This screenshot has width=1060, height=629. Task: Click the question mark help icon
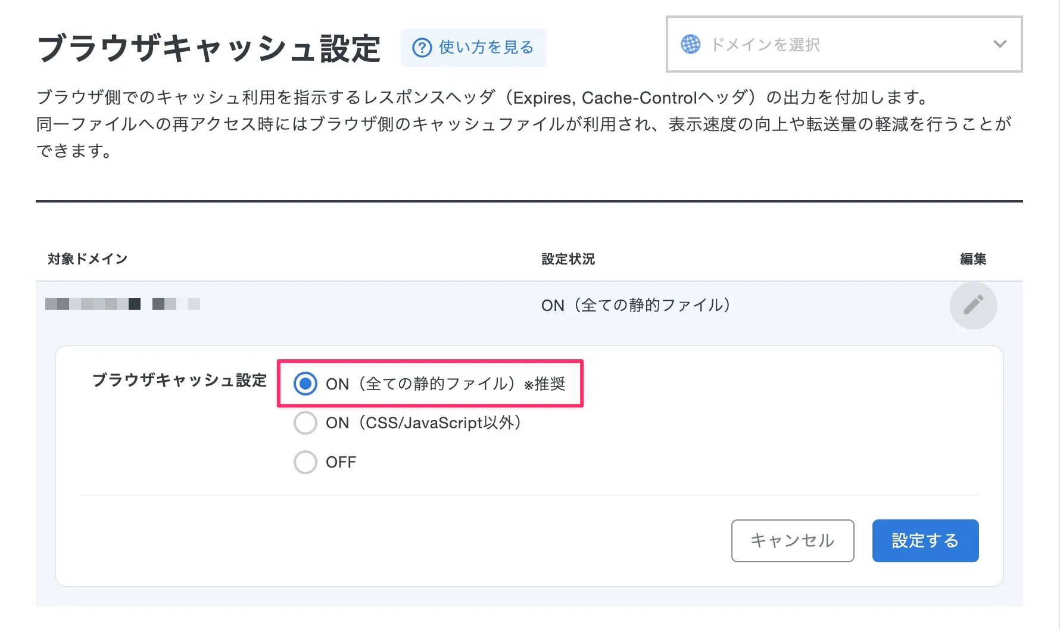pyautogui.click(x=422, y=48)
